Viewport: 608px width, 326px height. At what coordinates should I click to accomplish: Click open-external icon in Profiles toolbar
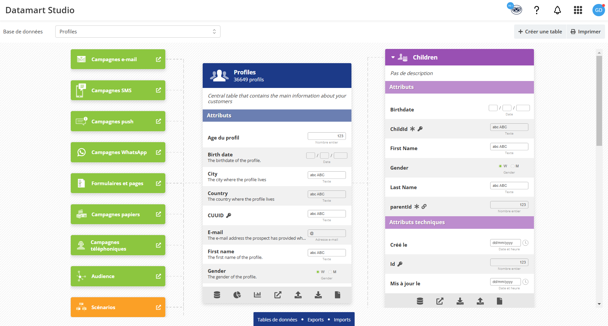click(x=278, y=295)
